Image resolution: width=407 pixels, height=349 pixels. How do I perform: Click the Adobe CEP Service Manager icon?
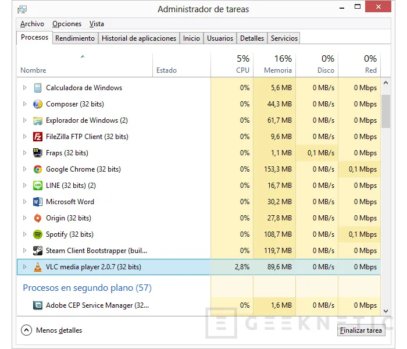click(x=38, y=305)
